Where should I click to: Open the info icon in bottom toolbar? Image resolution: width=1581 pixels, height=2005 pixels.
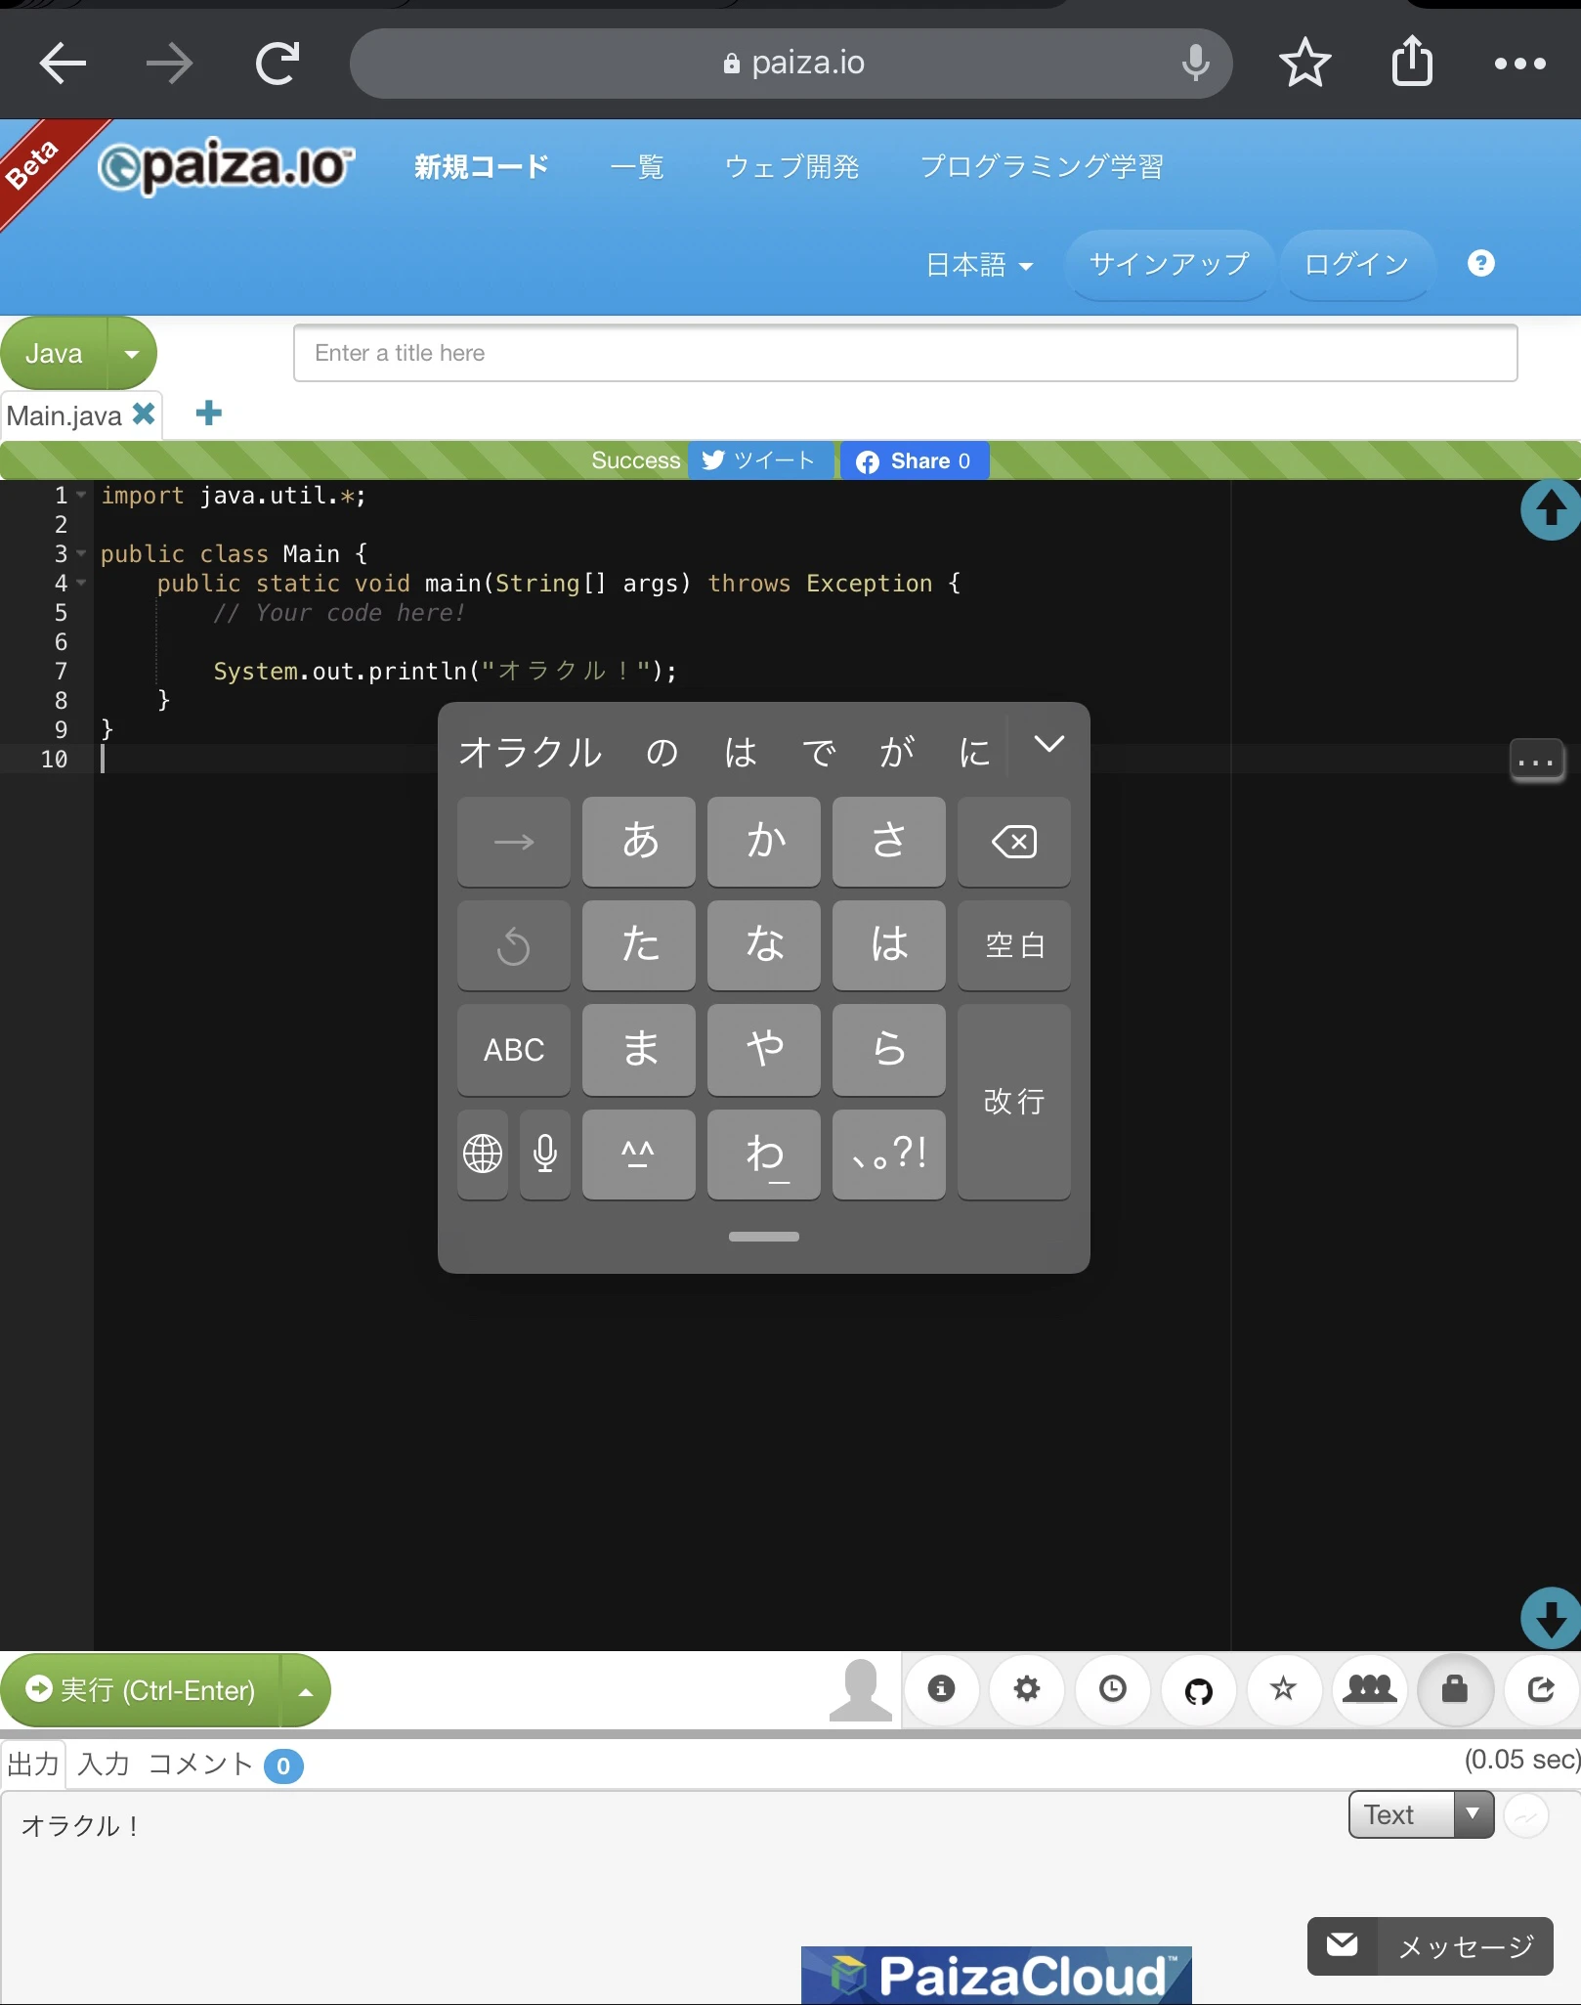click(x=941, y=1688)
